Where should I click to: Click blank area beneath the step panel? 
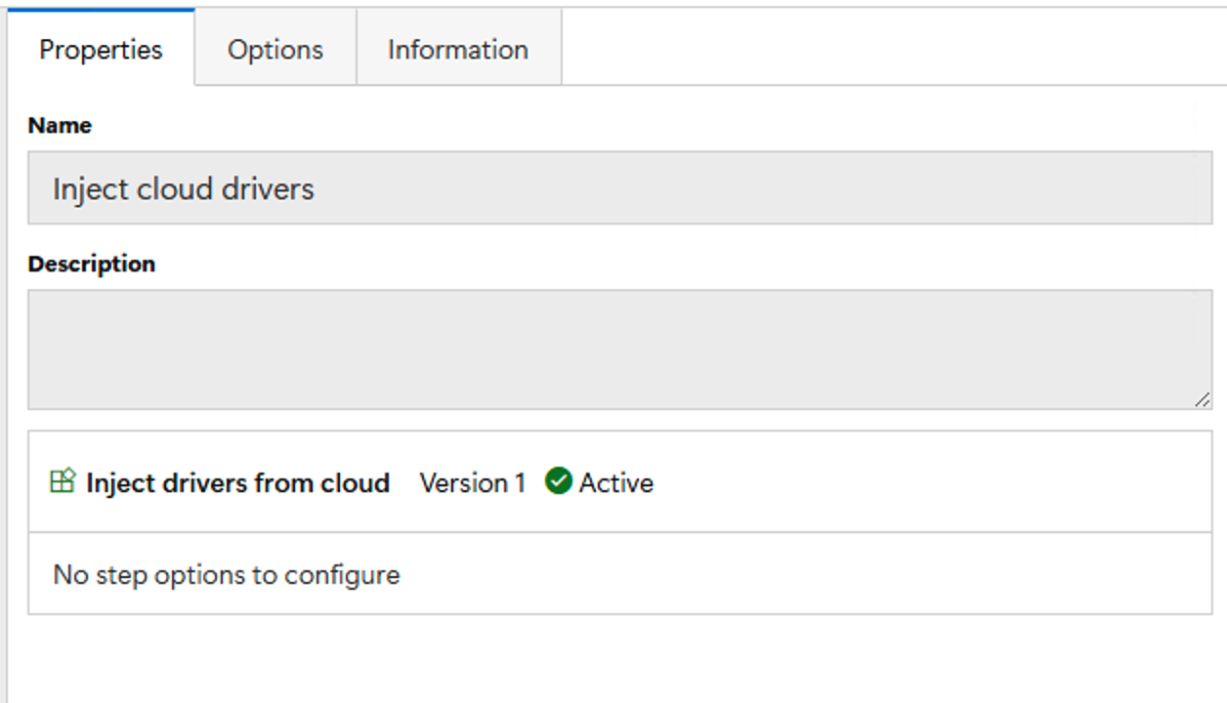click(x=617, y=659)
